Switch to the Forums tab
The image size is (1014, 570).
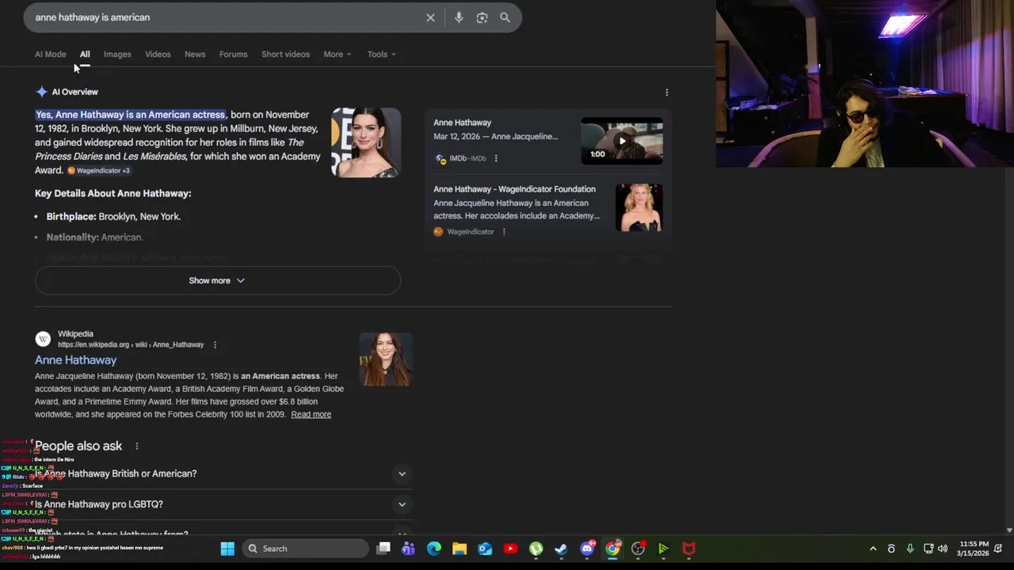[233, 55]
